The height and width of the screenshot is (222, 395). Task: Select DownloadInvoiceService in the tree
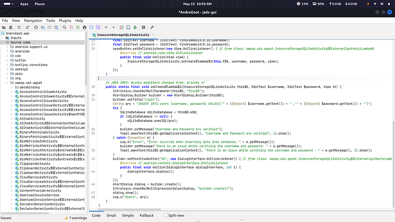coord(39,195)
